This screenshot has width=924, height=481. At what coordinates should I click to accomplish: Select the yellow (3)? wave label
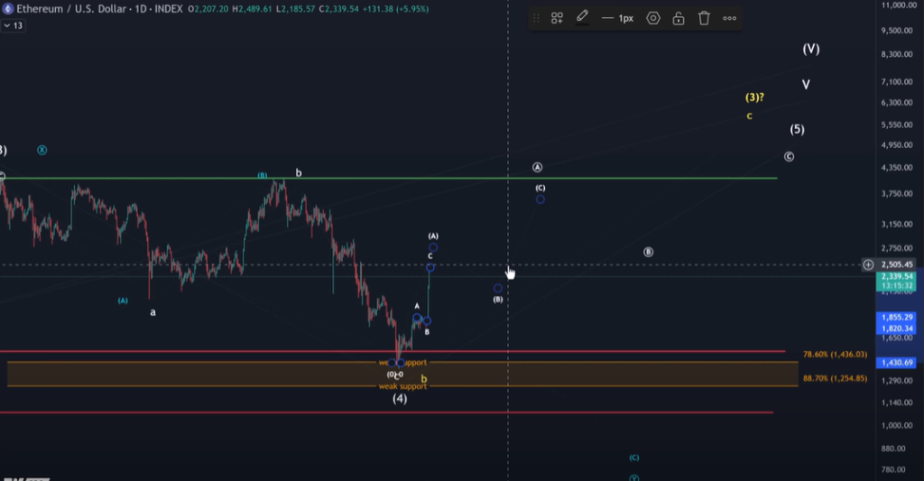(754, 97)
